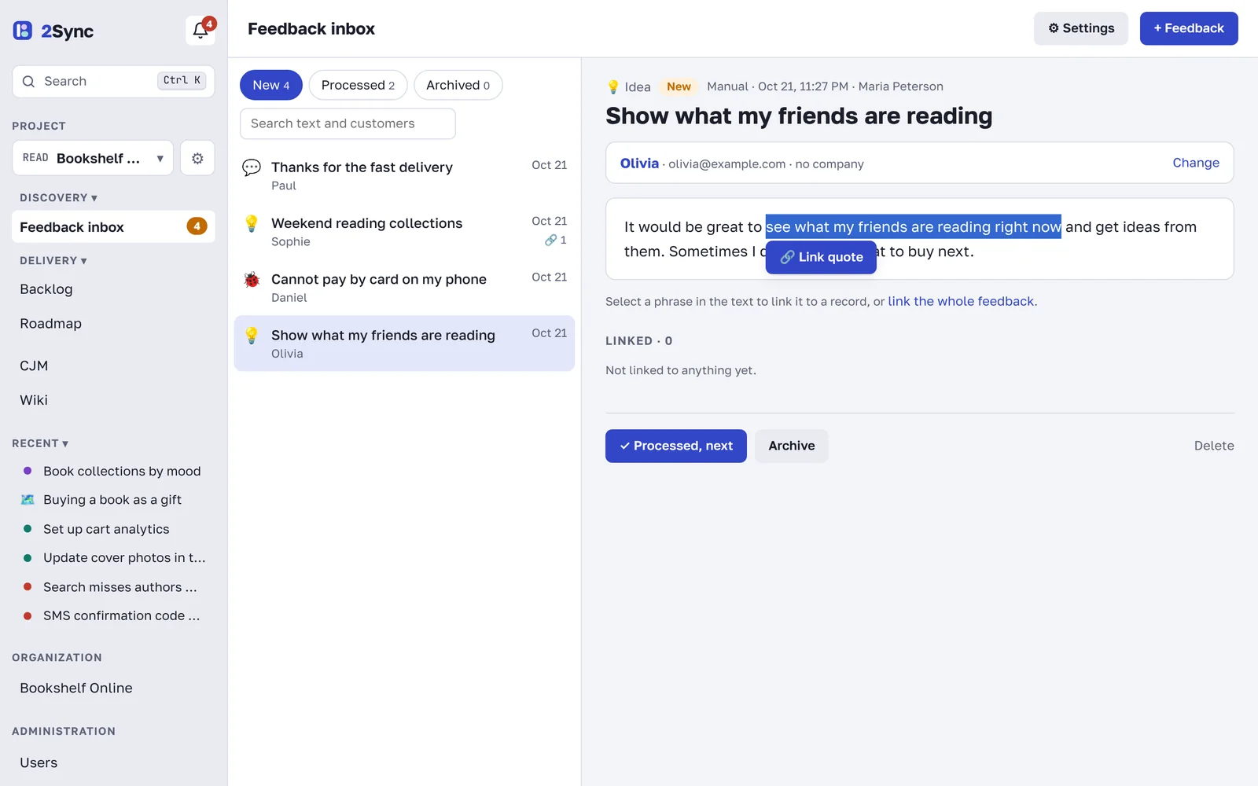Add new feedback with + Feedback
The height and width of the screenshot is (786, 1258).
pos(1189,28)
